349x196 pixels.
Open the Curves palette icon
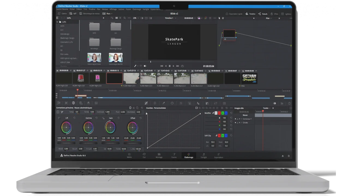[146, 103]
